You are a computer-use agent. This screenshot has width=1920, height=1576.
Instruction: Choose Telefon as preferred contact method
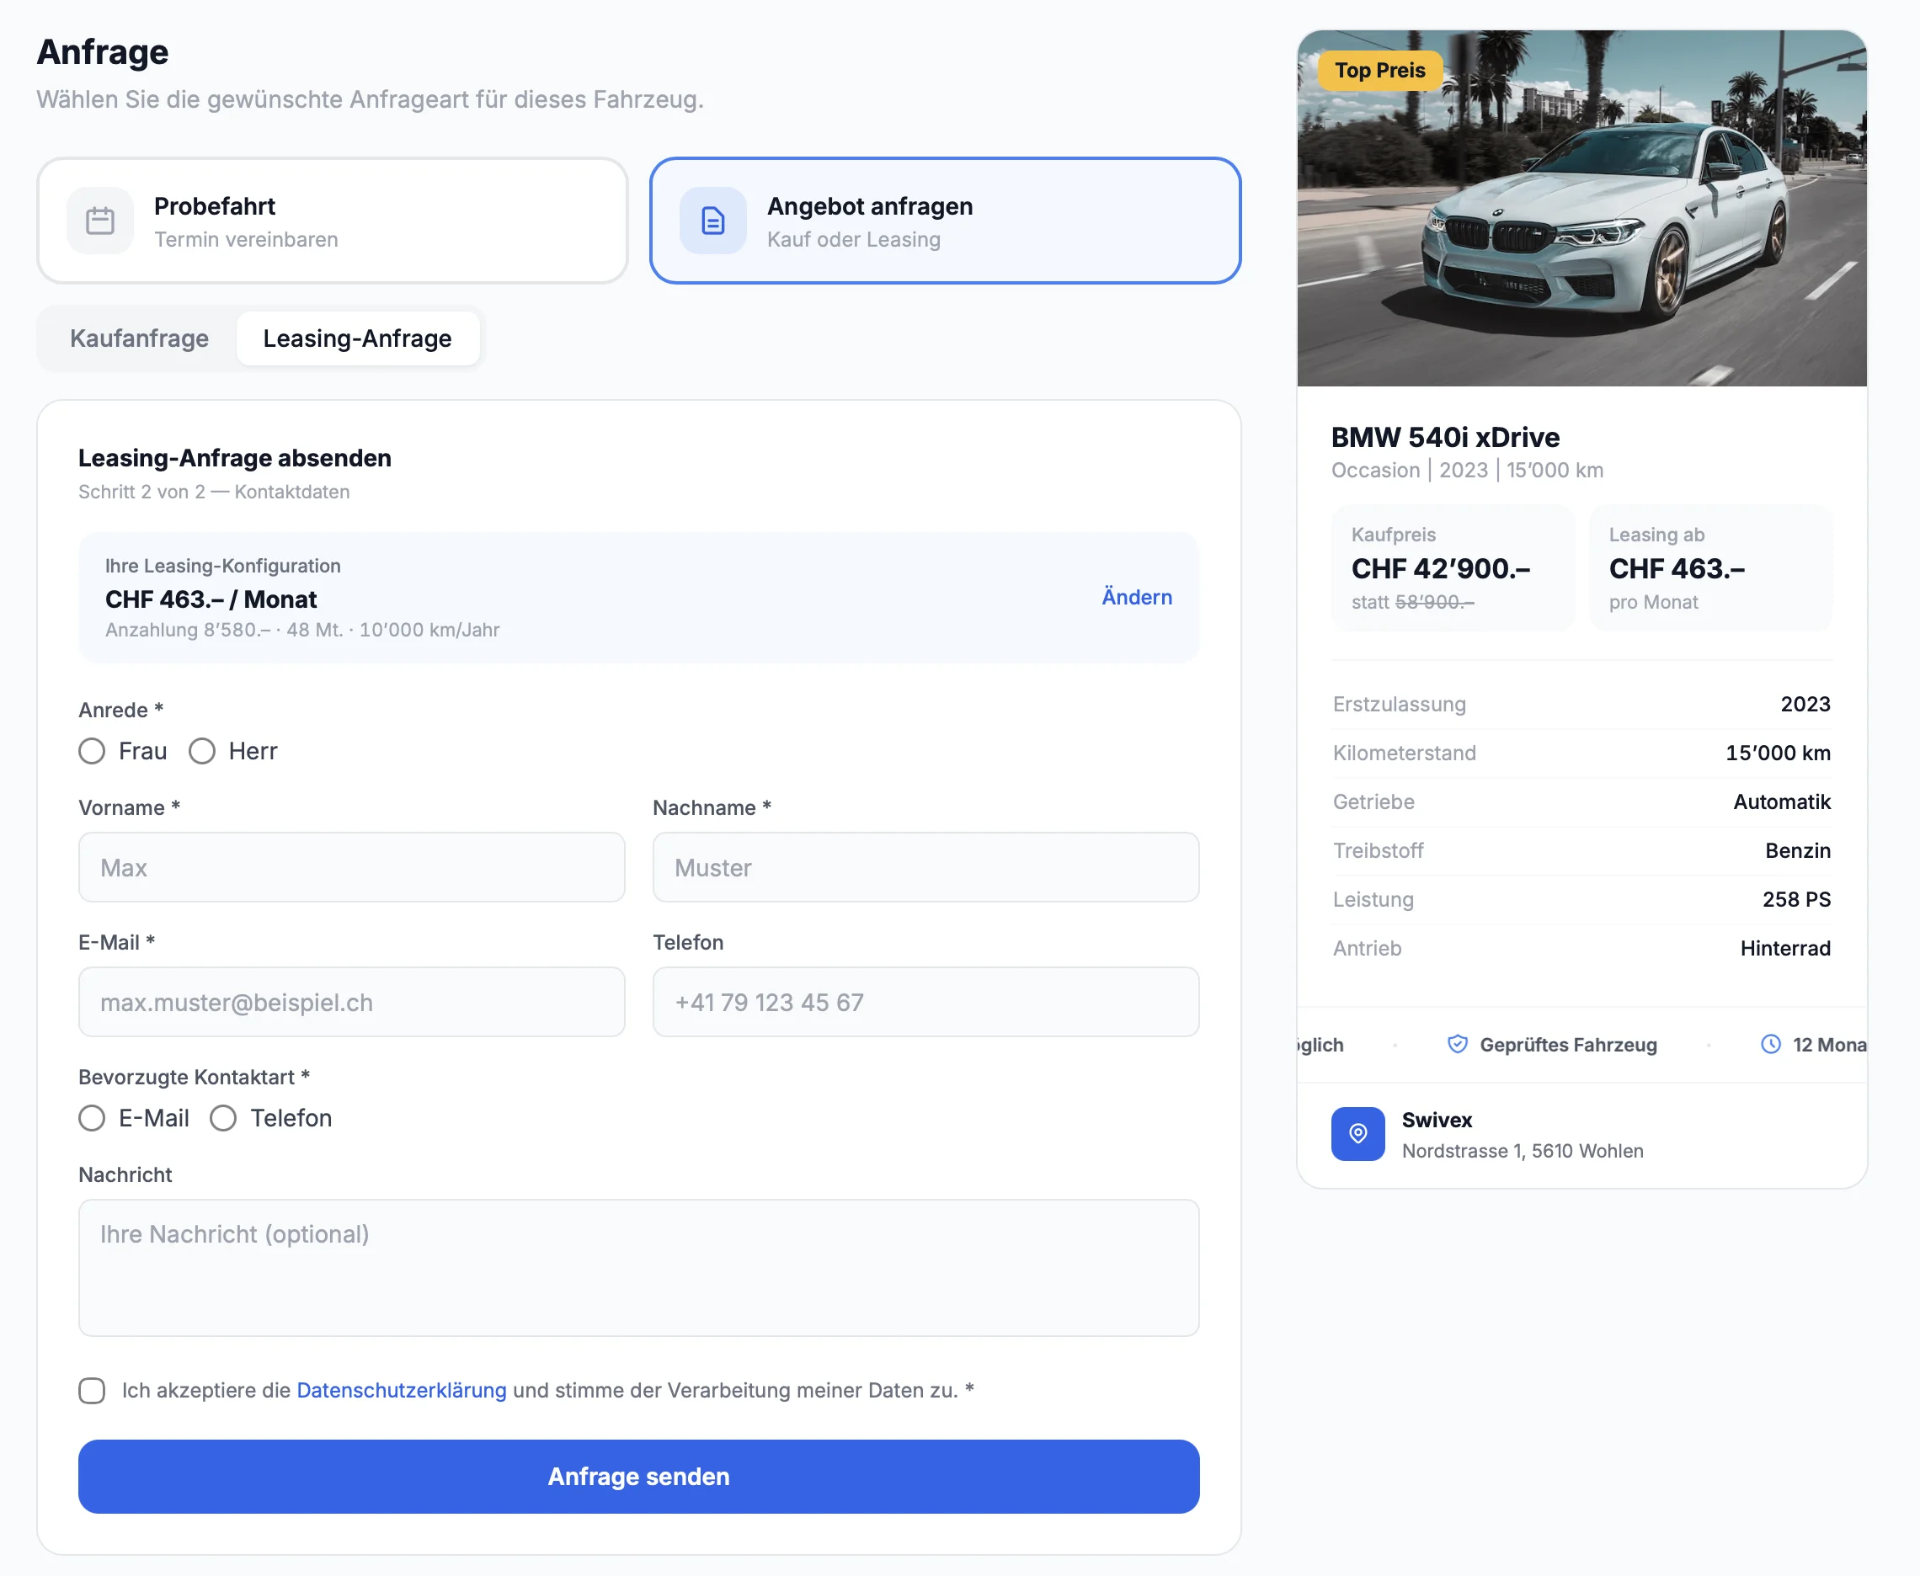coord(223,1117)
